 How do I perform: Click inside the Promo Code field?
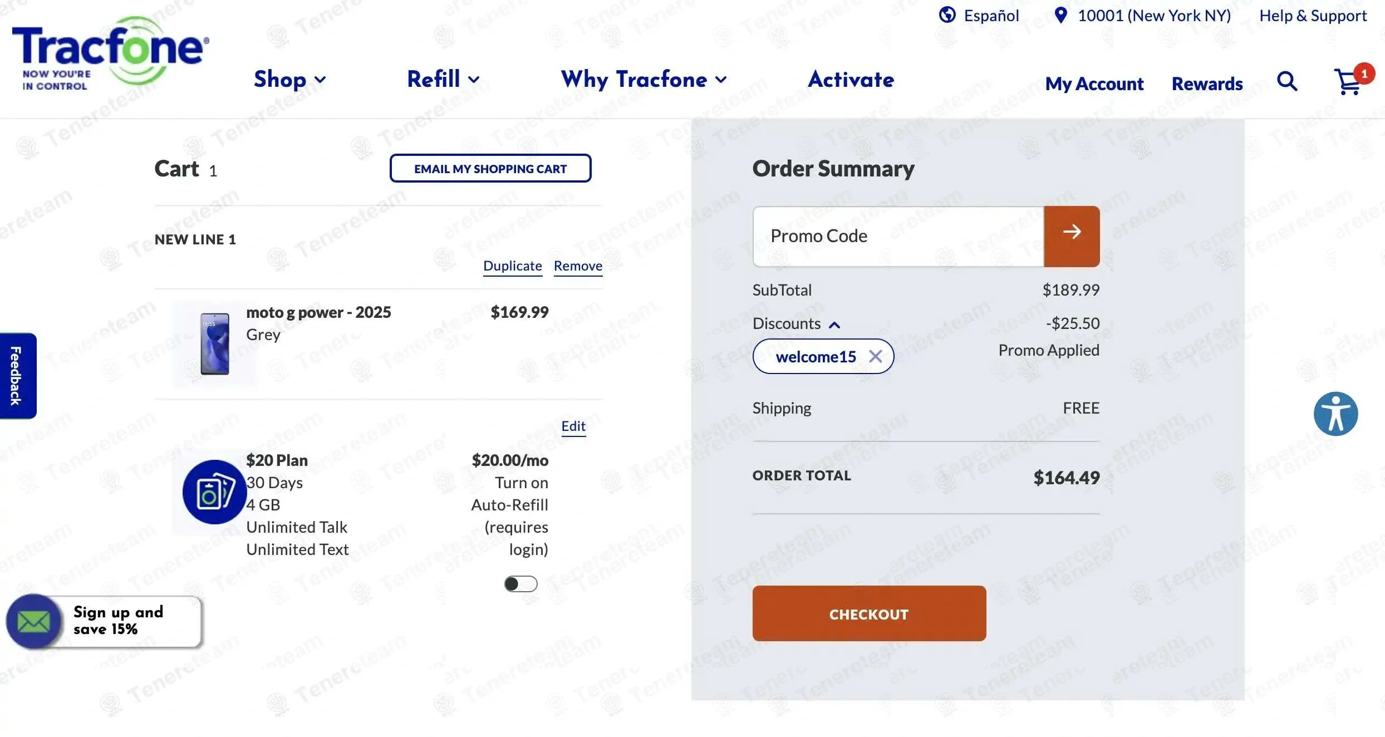tap(898, 236)
